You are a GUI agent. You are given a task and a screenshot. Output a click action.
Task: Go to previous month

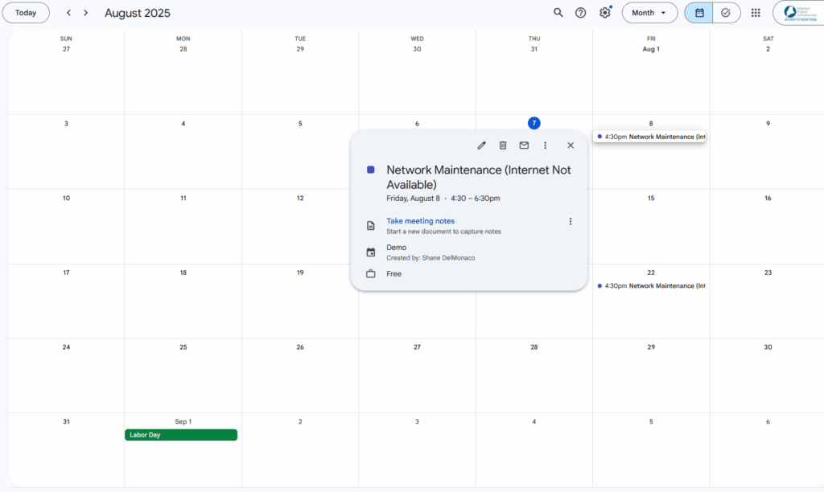[68, 13]
